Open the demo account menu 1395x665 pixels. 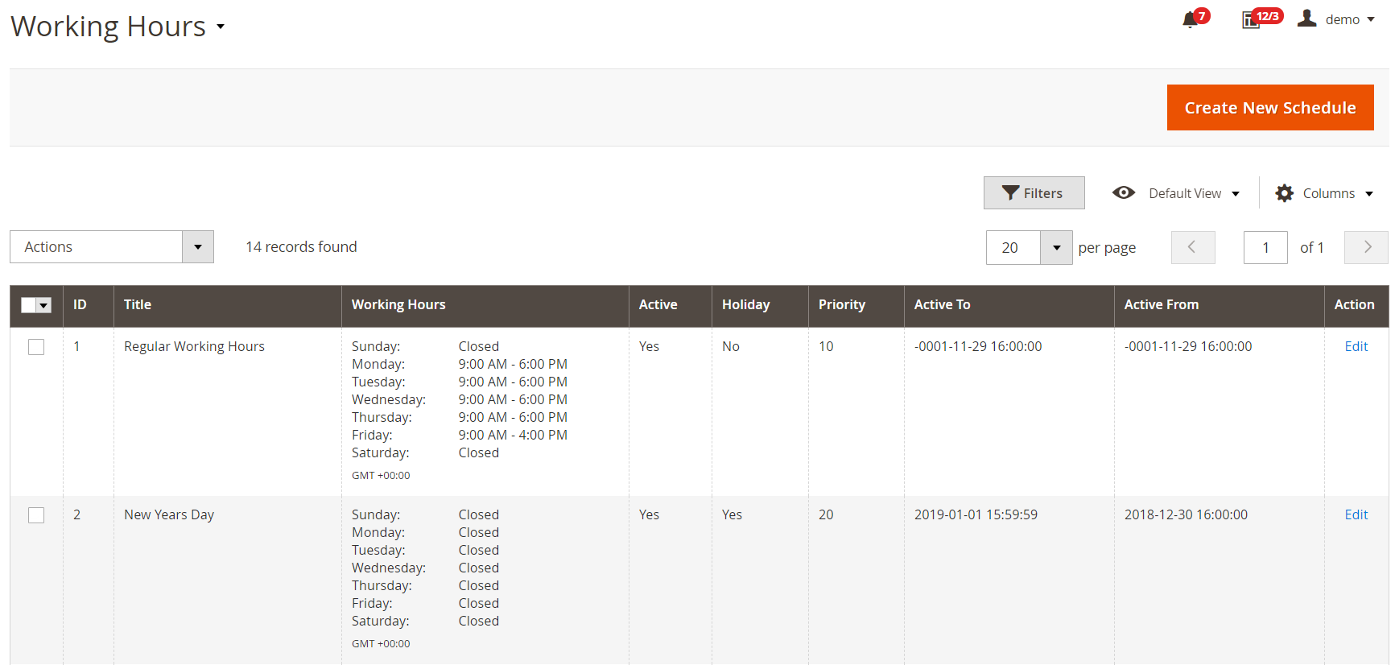click(x=1350, y=19)
